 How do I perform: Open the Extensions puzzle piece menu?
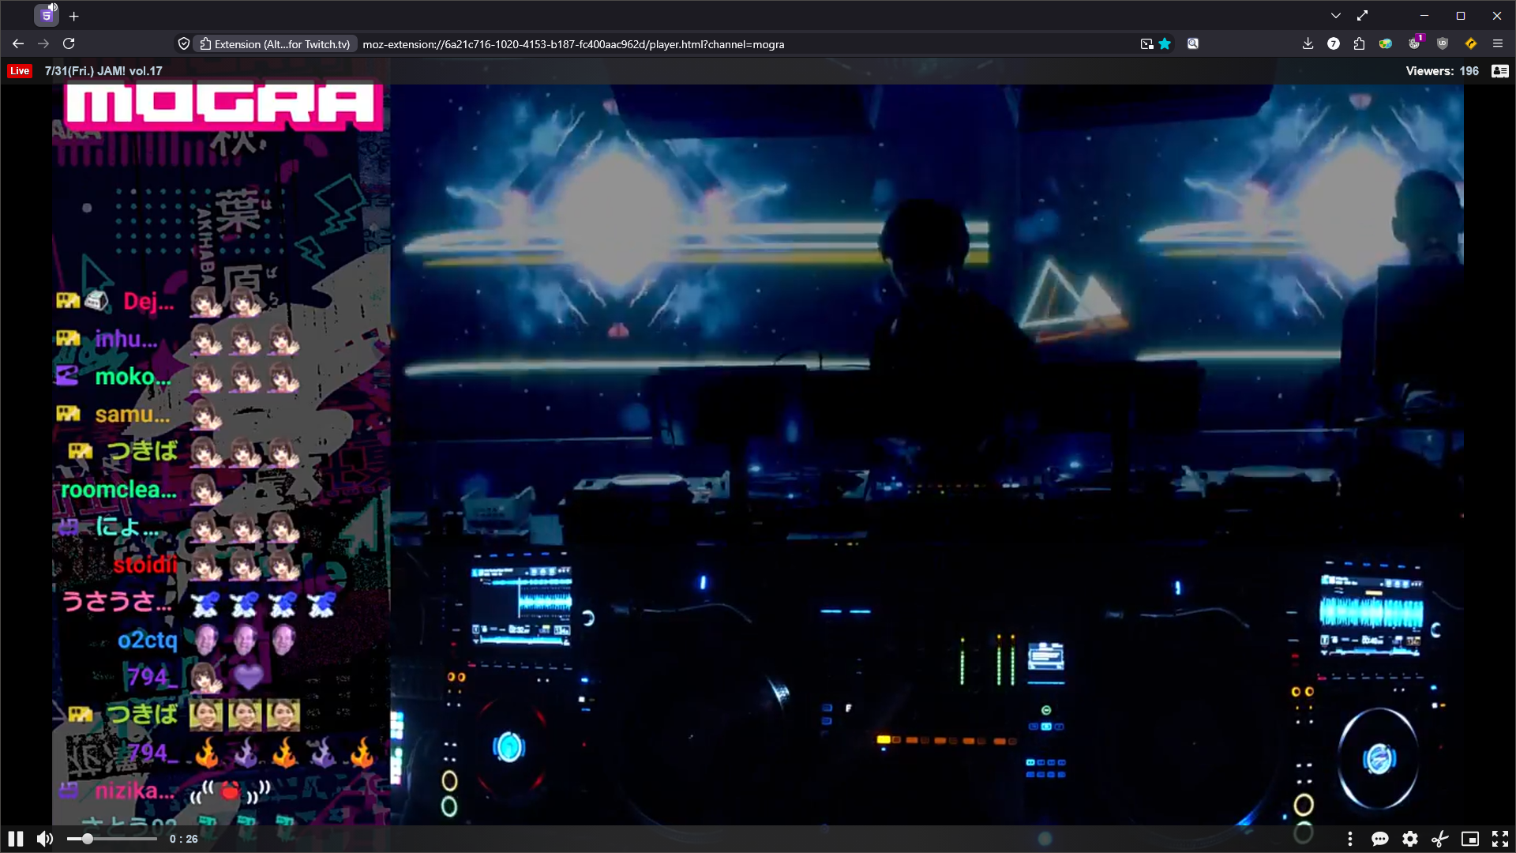[1359, 44]
